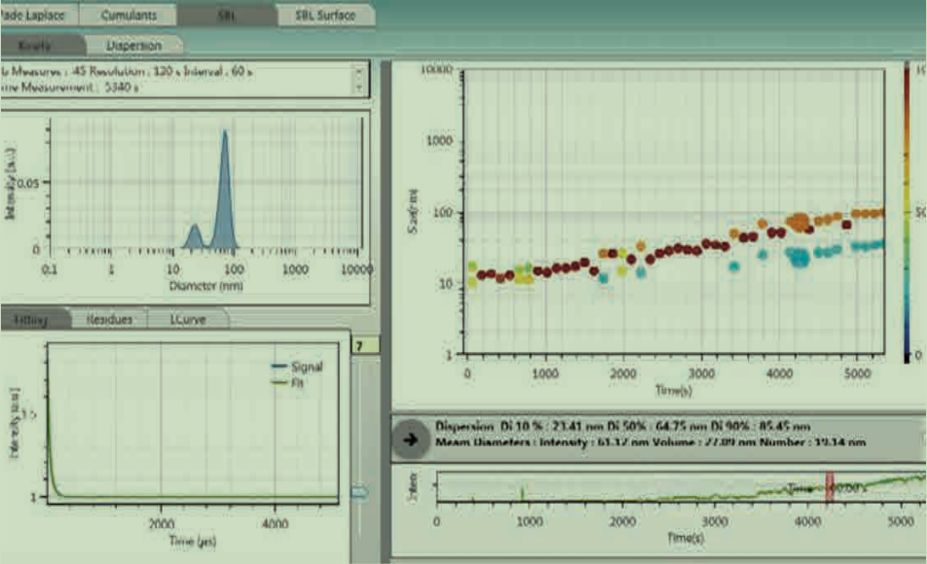Open the SBL Surface tab

324,16
